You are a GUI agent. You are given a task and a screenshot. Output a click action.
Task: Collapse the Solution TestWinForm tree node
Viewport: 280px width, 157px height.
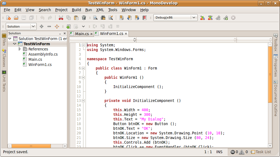(x=10, y=39)
